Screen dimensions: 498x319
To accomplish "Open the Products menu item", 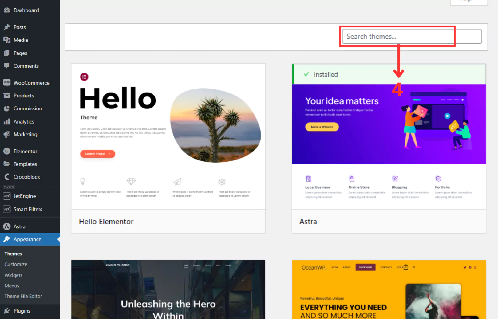I will tap(30, 96).
